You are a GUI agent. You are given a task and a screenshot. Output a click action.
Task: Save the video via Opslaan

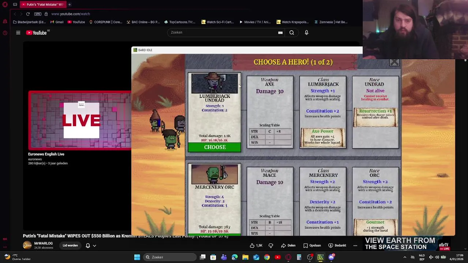(x=311, y=245)
